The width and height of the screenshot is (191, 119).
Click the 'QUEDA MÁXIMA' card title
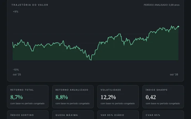(x=67, y=115)
